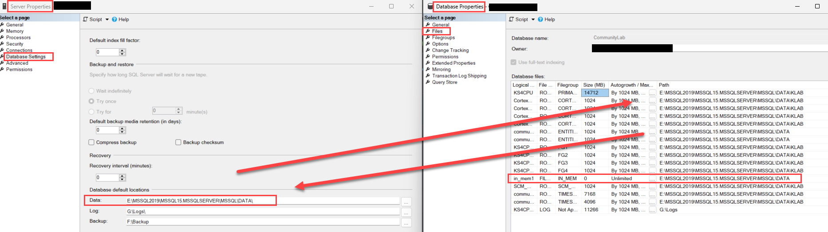Click the Query Store page icon
This screenshot has width=828, height=232.
428,82
